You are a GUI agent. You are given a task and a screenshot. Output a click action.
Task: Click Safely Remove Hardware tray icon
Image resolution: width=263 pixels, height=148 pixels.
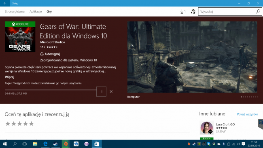tap(229, 144)
